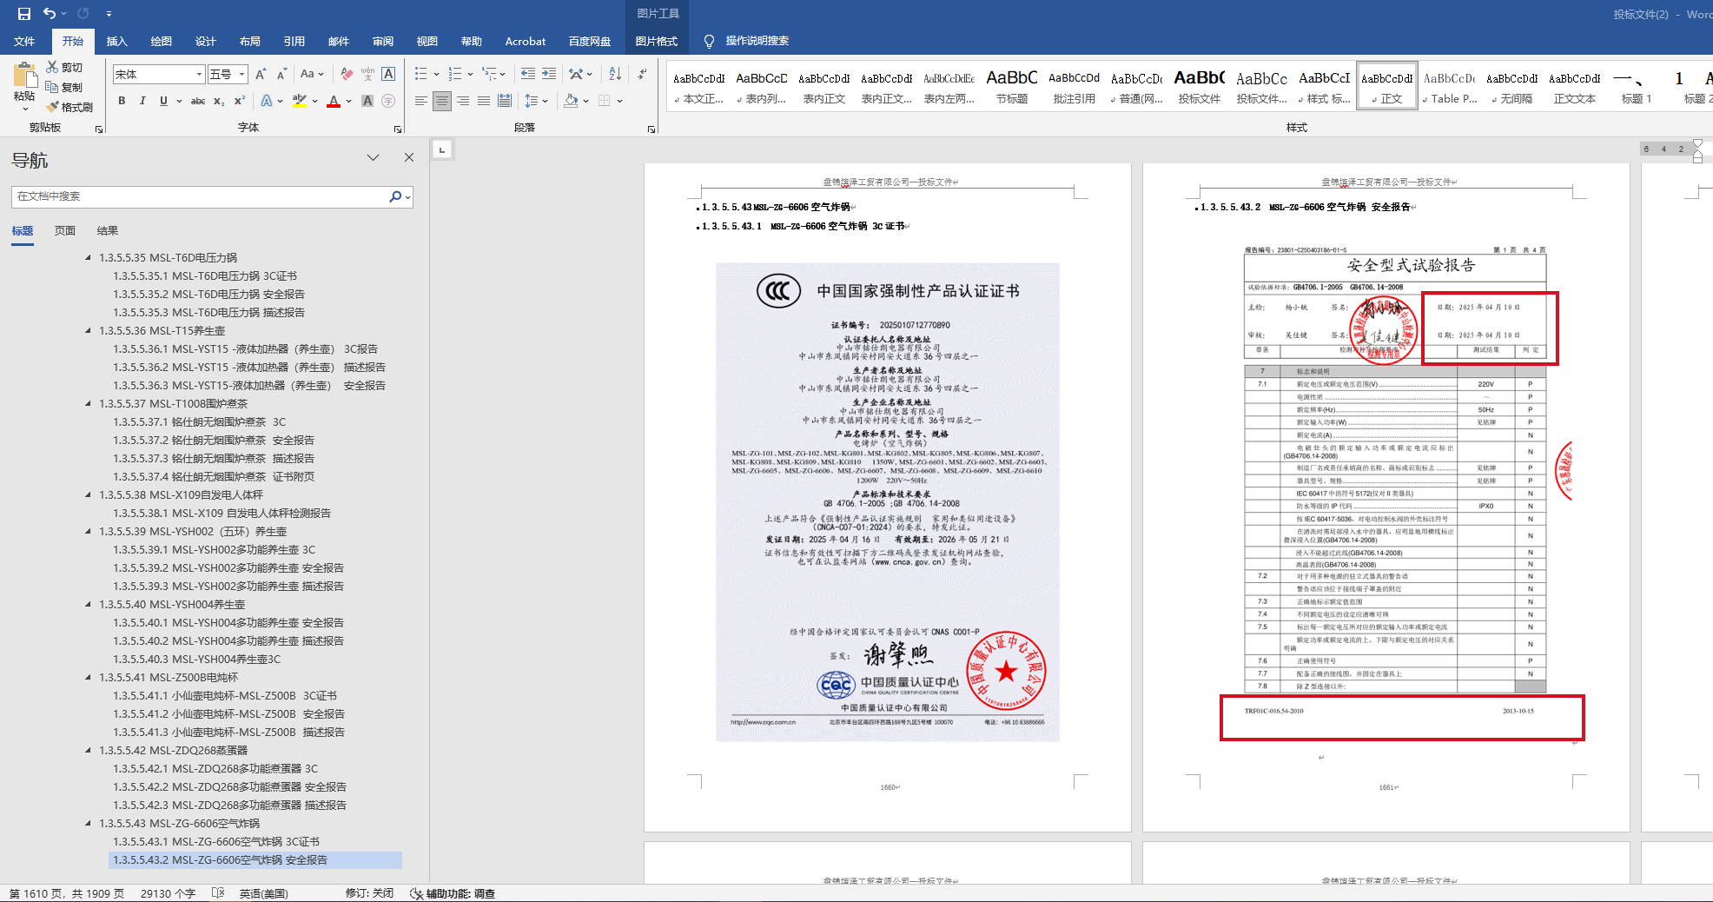Switch to the Review (审阅) tab

pos(383,41)
